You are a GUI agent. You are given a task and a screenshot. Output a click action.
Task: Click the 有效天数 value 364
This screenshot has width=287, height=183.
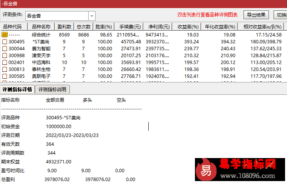click(x=50, y=144)
